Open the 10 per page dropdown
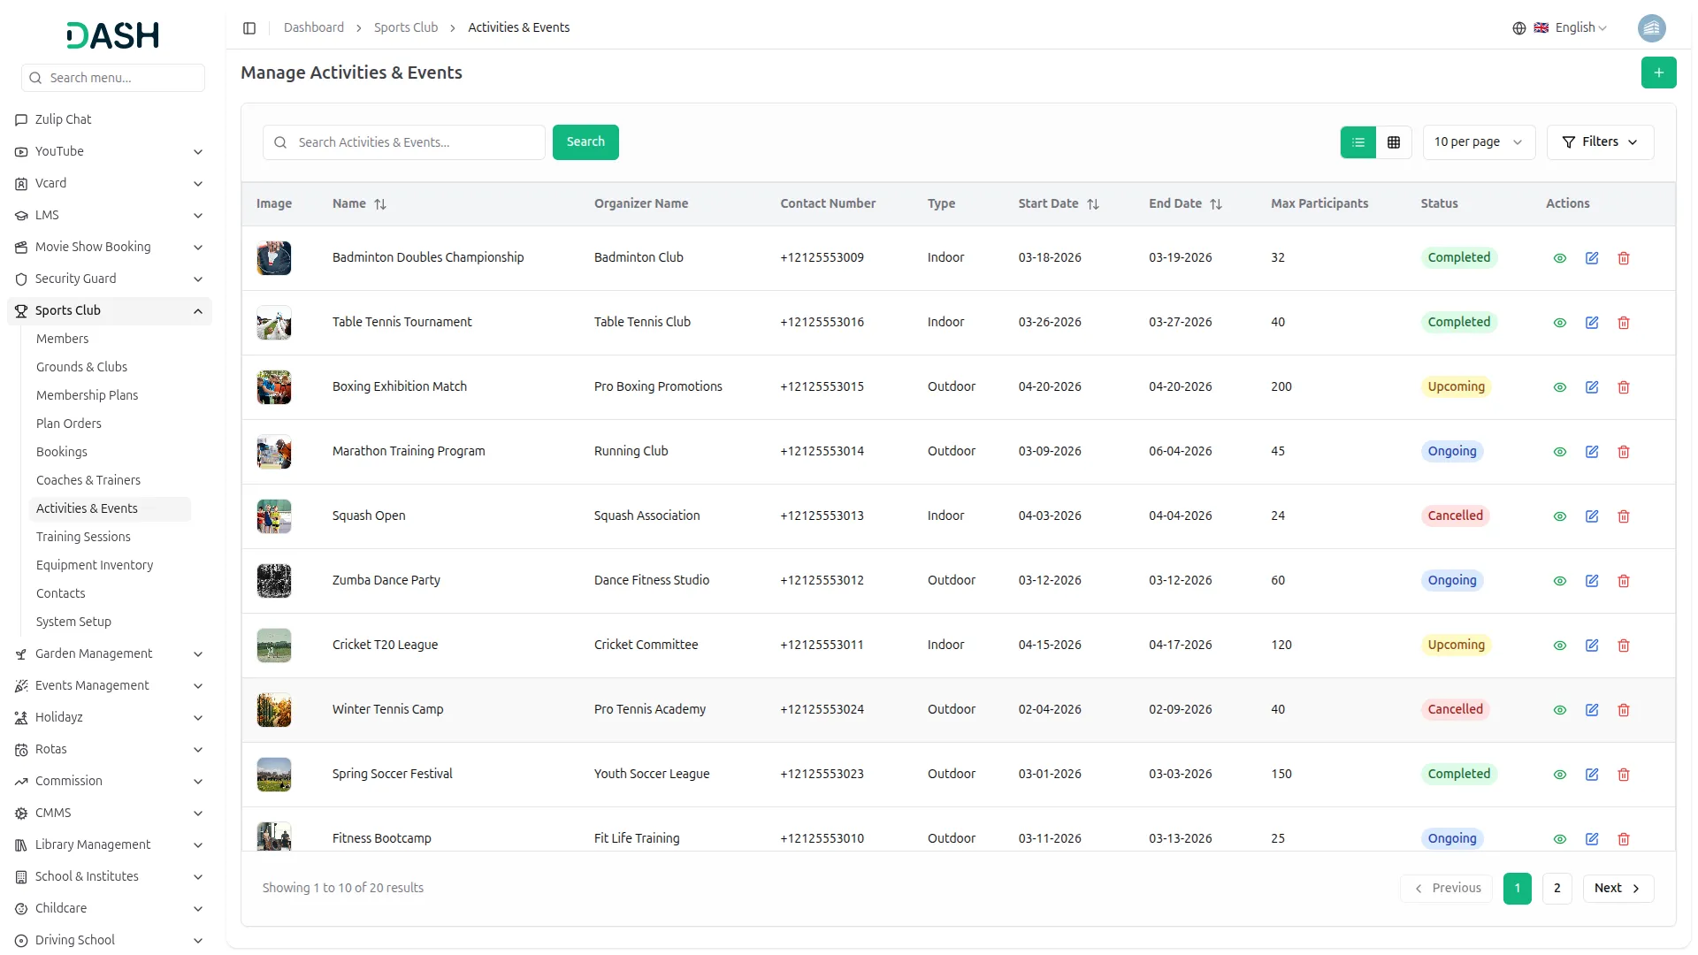The width and height of the screenshot is (1698, 955). (x=1478, y=142)
